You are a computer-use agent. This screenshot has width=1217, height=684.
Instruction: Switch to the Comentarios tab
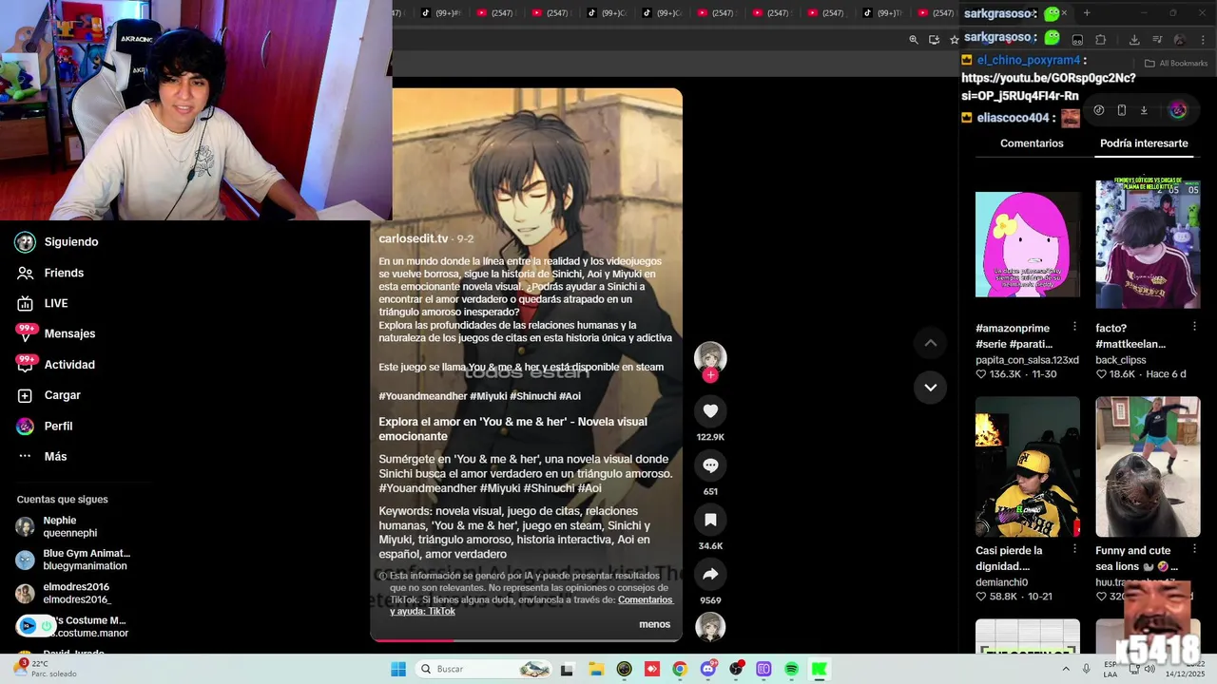click(1032, 143)
